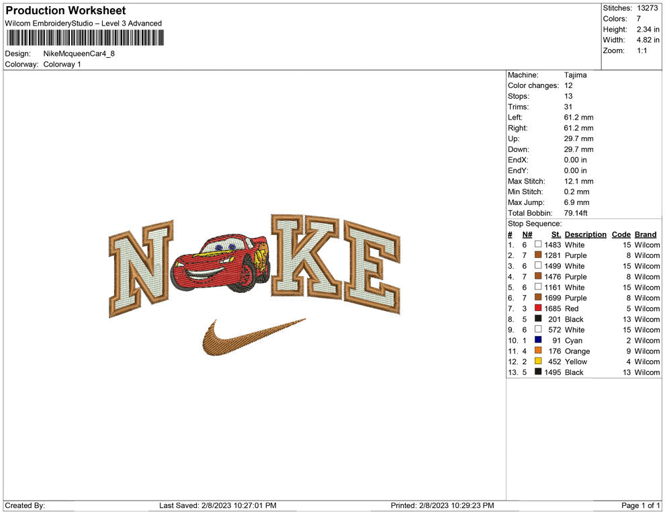The image size is (665, 512).
Task: Select Max Jump value '6.9 mm'
Action: 577,202
